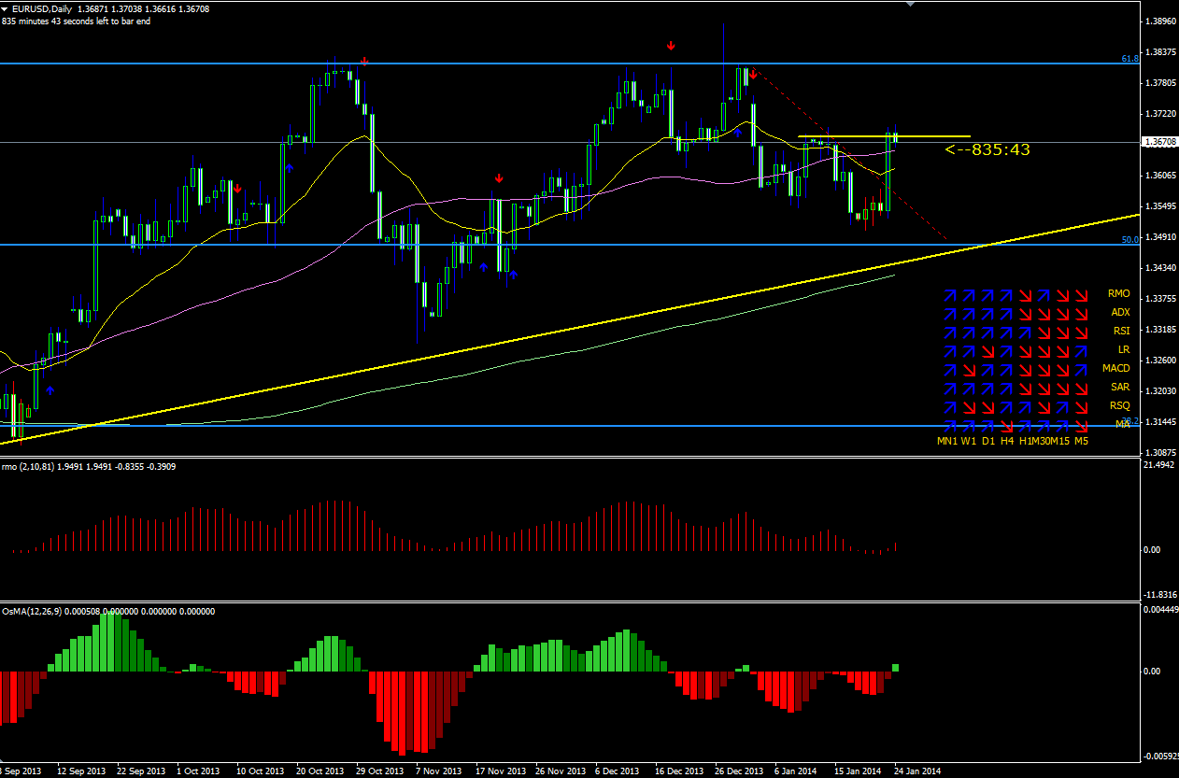Click the ADX red arrow in M15 column
Viewport: 1179px width, 778px height.
1062,314
